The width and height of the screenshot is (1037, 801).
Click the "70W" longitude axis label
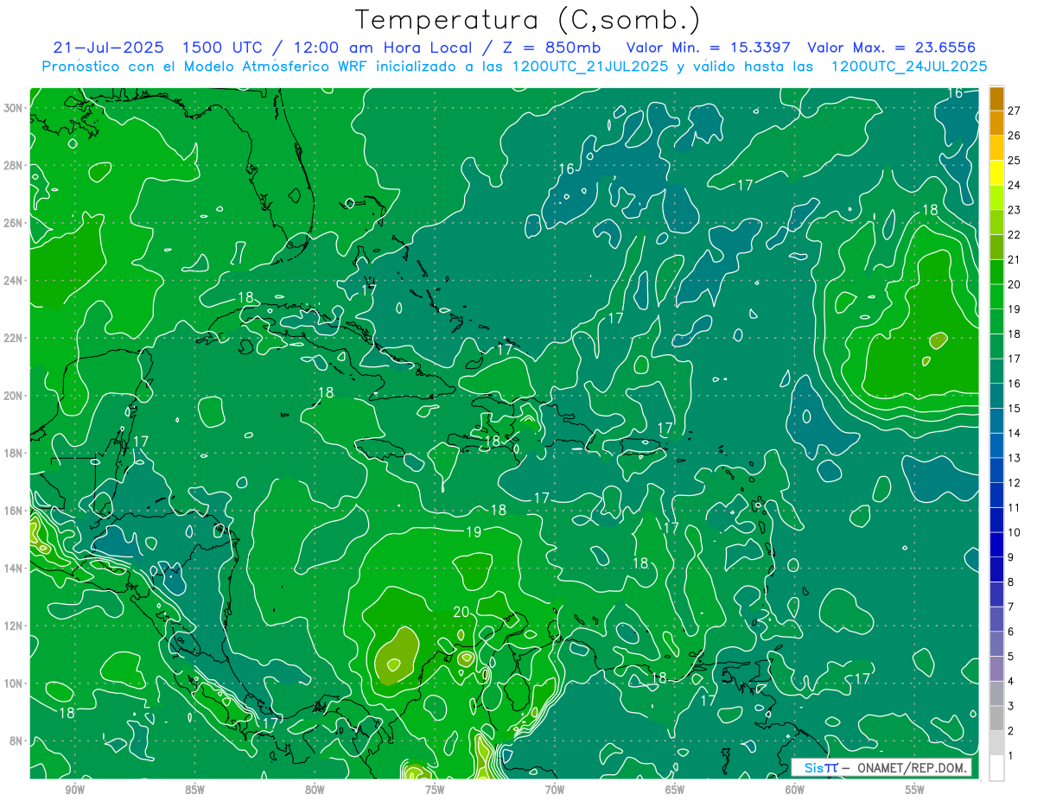coord(555,790)
